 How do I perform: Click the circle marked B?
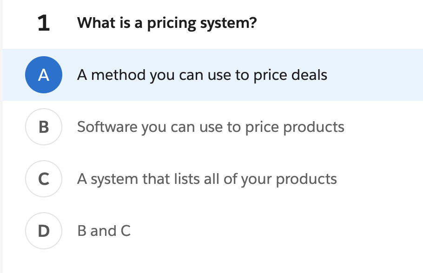(43, 127)
